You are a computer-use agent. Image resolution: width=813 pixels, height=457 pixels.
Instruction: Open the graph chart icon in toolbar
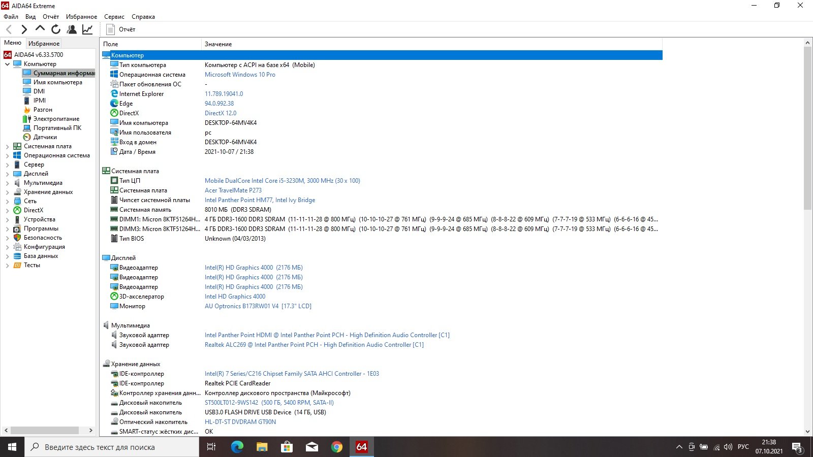(x=87, y=29)
